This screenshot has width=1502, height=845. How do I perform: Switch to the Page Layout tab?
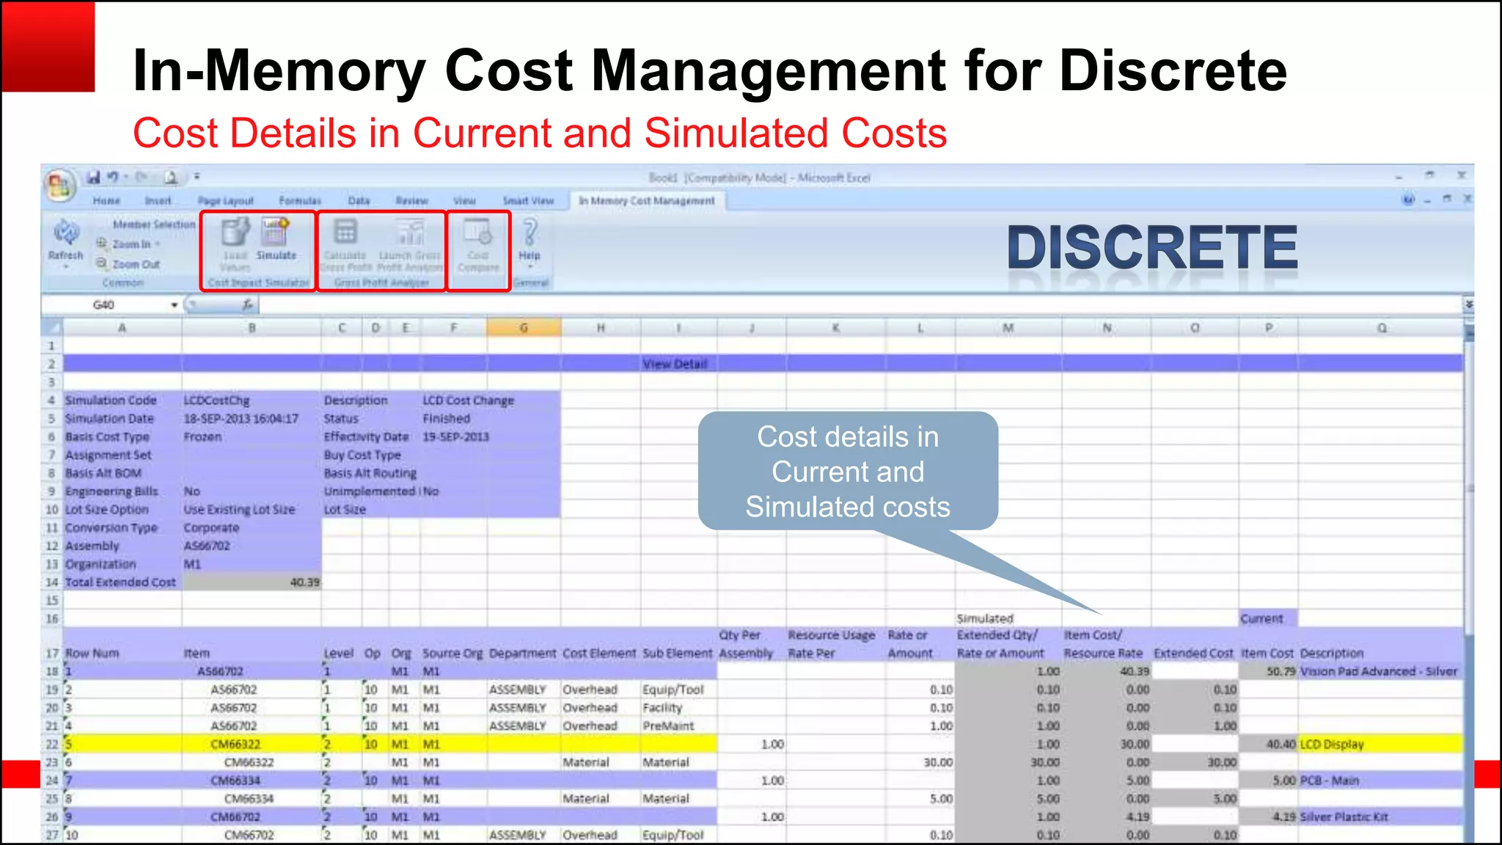click(225, 200)
